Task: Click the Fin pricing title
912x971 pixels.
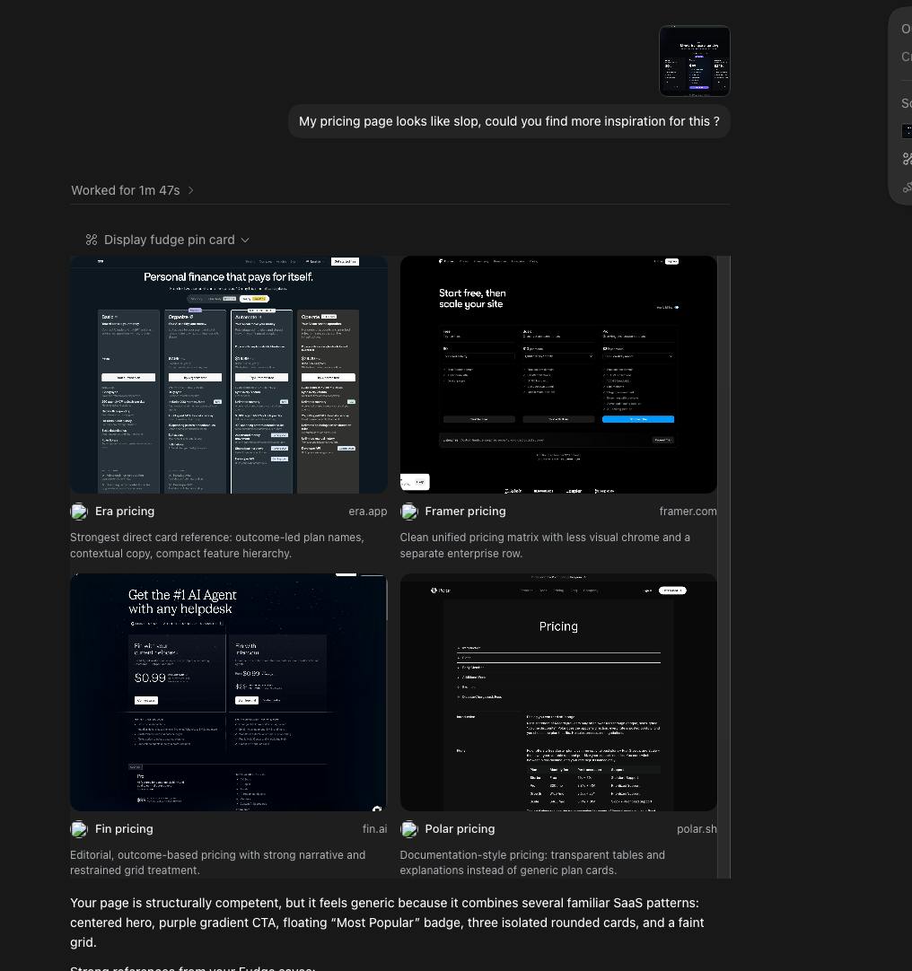Action: pyautogui.click(x=124, y=829)
